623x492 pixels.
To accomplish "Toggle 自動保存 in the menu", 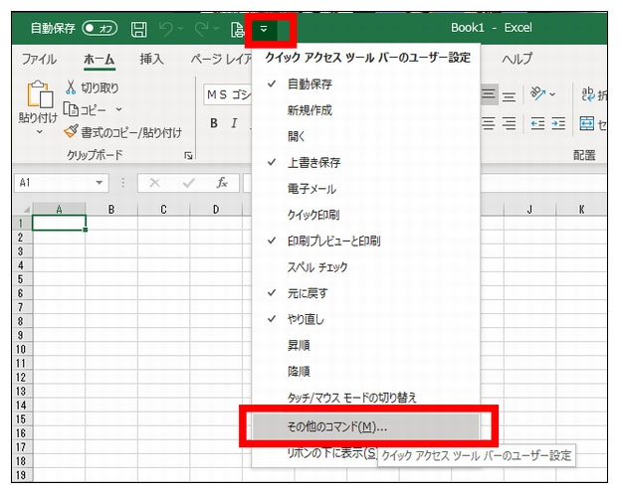I will [x=366, y=84].
